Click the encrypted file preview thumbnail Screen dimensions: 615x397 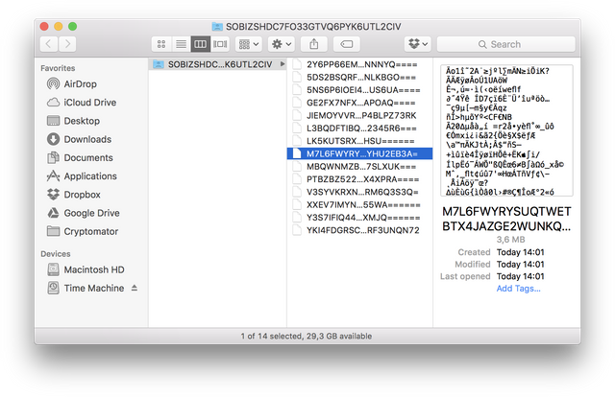(x=506, y=130)
